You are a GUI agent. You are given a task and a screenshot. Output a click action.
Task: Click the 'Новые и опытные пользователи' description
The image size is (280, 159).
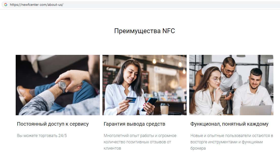(232, 142)
